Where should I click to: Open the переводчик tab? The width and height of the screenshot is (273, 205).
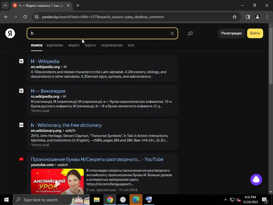coord(112,45)
